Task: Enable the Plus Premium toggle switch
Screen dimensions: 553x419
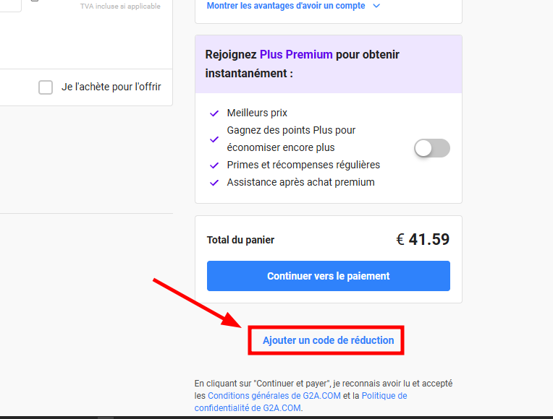Action: [432, 148]
